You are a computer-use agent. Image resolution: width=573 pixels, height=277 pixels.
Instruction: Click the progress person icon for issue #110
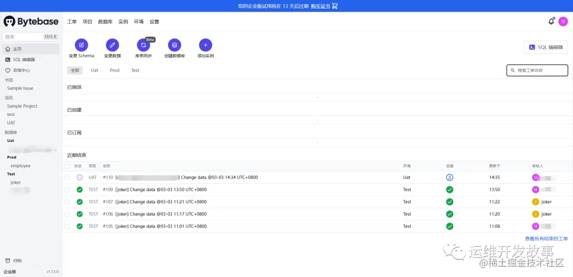(449, 177)
